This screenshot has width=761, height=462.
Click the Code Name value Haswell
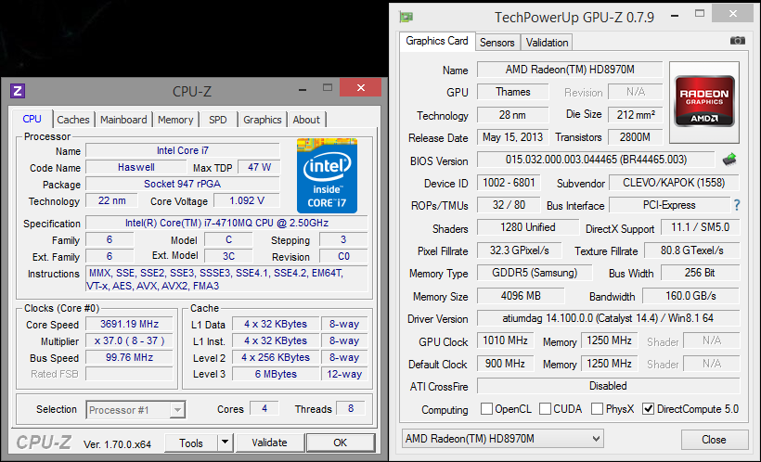[x=135, y=167]
